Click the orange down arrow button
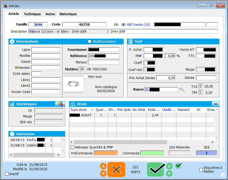 103,173
